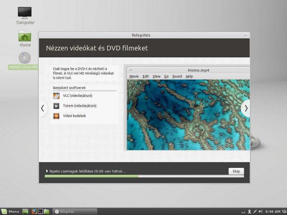Skip the language pack download

click(x=236, y=171)
